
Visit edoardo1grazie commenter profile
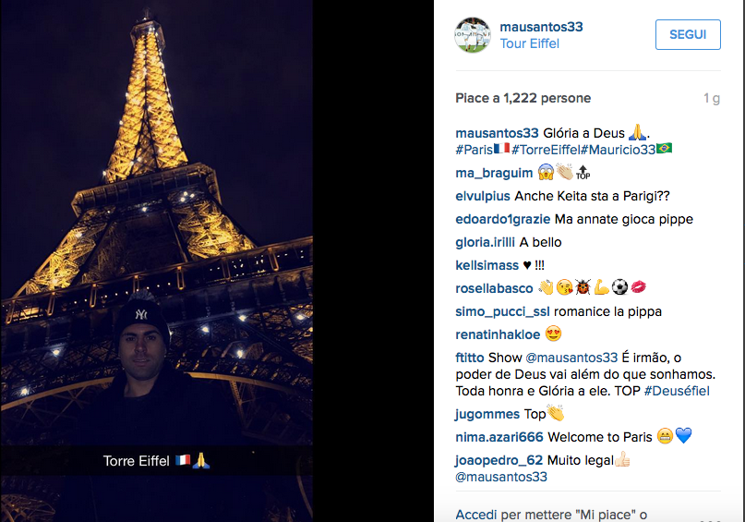tap(503, 219)
